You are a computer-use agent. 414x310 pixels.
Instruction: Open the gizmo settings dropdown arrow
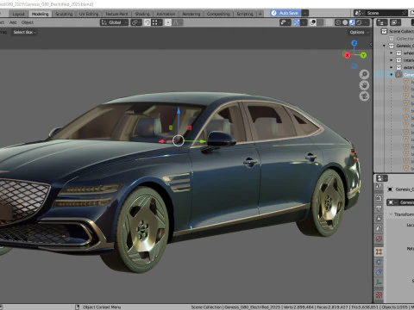coord(304,22)
